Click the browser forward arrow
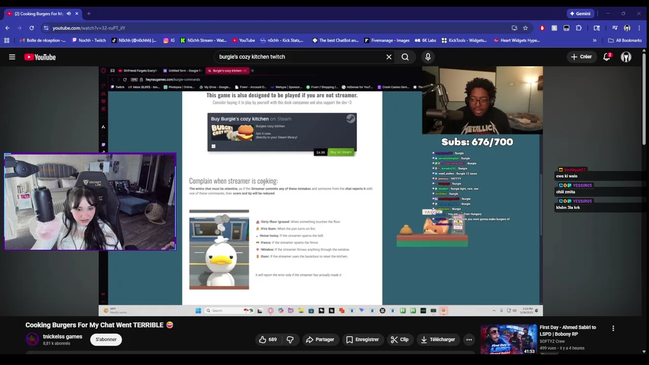 [x=19, y=28]
